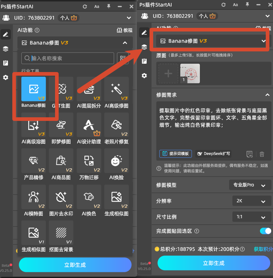Click the uploaded stamp image thumbnail
The height and width of the screenshot is (278, 273).
tap(190, 73)
